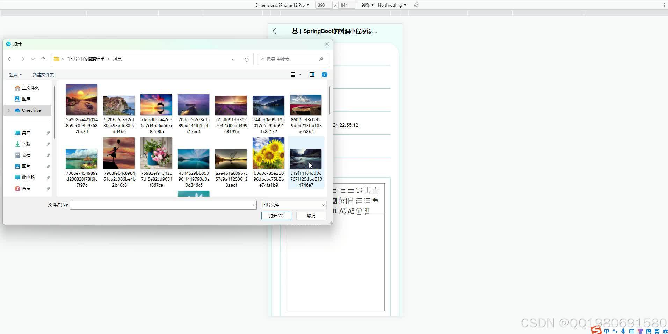Click the "图片"中的搜索结果 breadcrumb

click(86, 59)
